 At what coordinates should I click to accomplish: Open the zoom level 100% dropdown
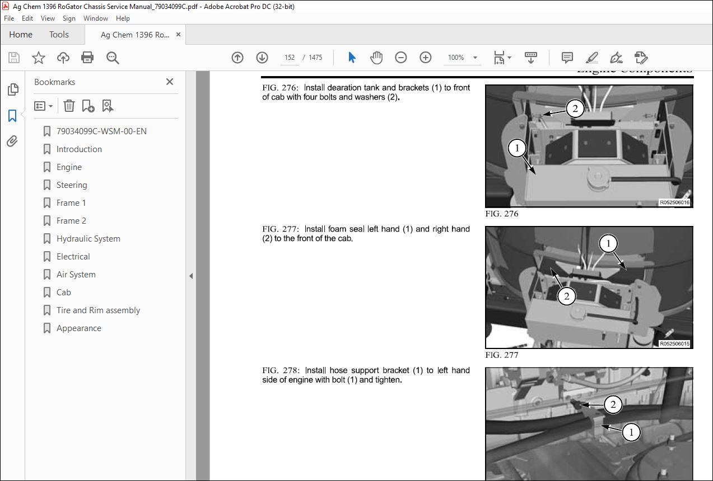[463, 58]
